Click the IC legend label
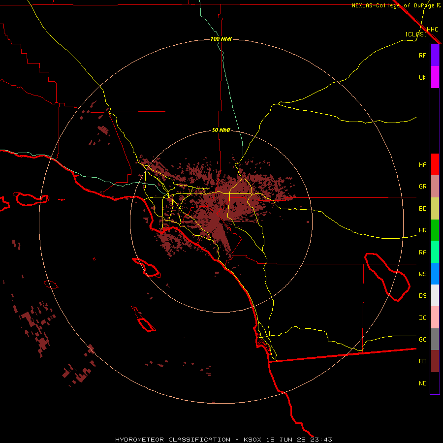Image resolution: width=443 pixels, height=443 pixels. 423,318
